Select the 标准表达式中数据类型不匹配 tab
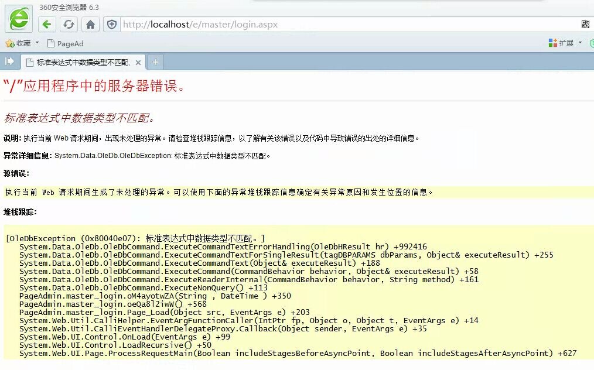594x370 pixels. [x=83, y=62]
